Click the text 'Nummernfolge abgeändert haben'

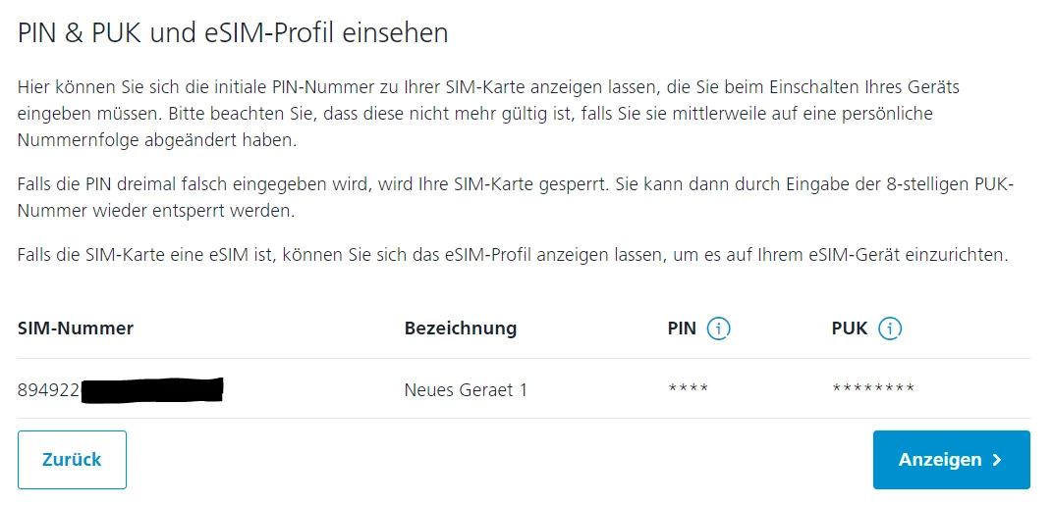pos(156,140)
